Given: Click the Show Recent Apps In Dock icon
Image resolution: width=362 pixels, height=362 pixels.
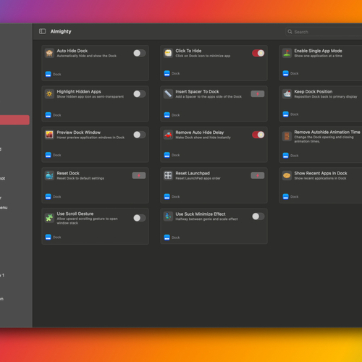Looking at the screenshot, I should tap(287, 175).
